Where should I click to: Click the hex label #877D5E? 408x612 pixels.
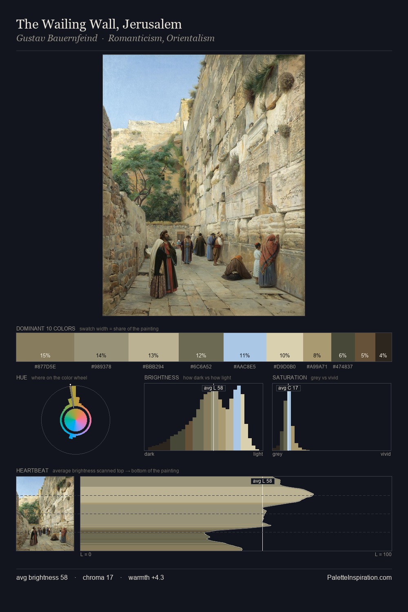pyautogui.click(x=45, y=367)
